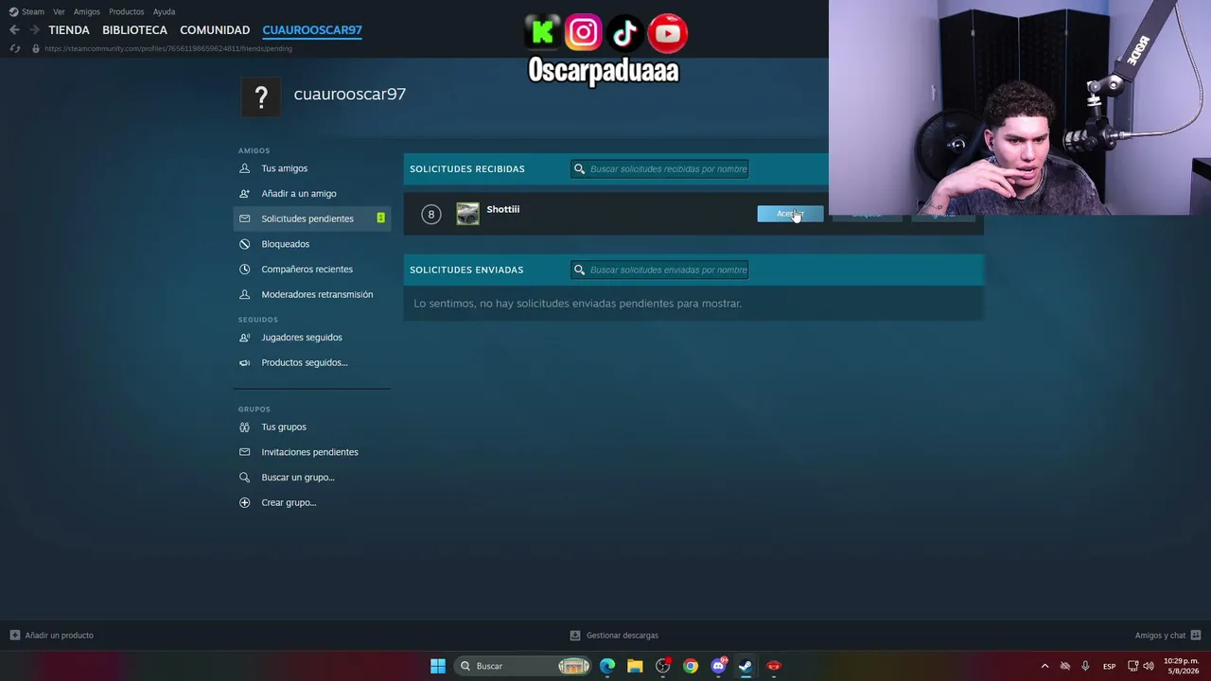Click the taskbar Buscar search box
Viewport: 1211px width, 681px height.
point(523,666)
